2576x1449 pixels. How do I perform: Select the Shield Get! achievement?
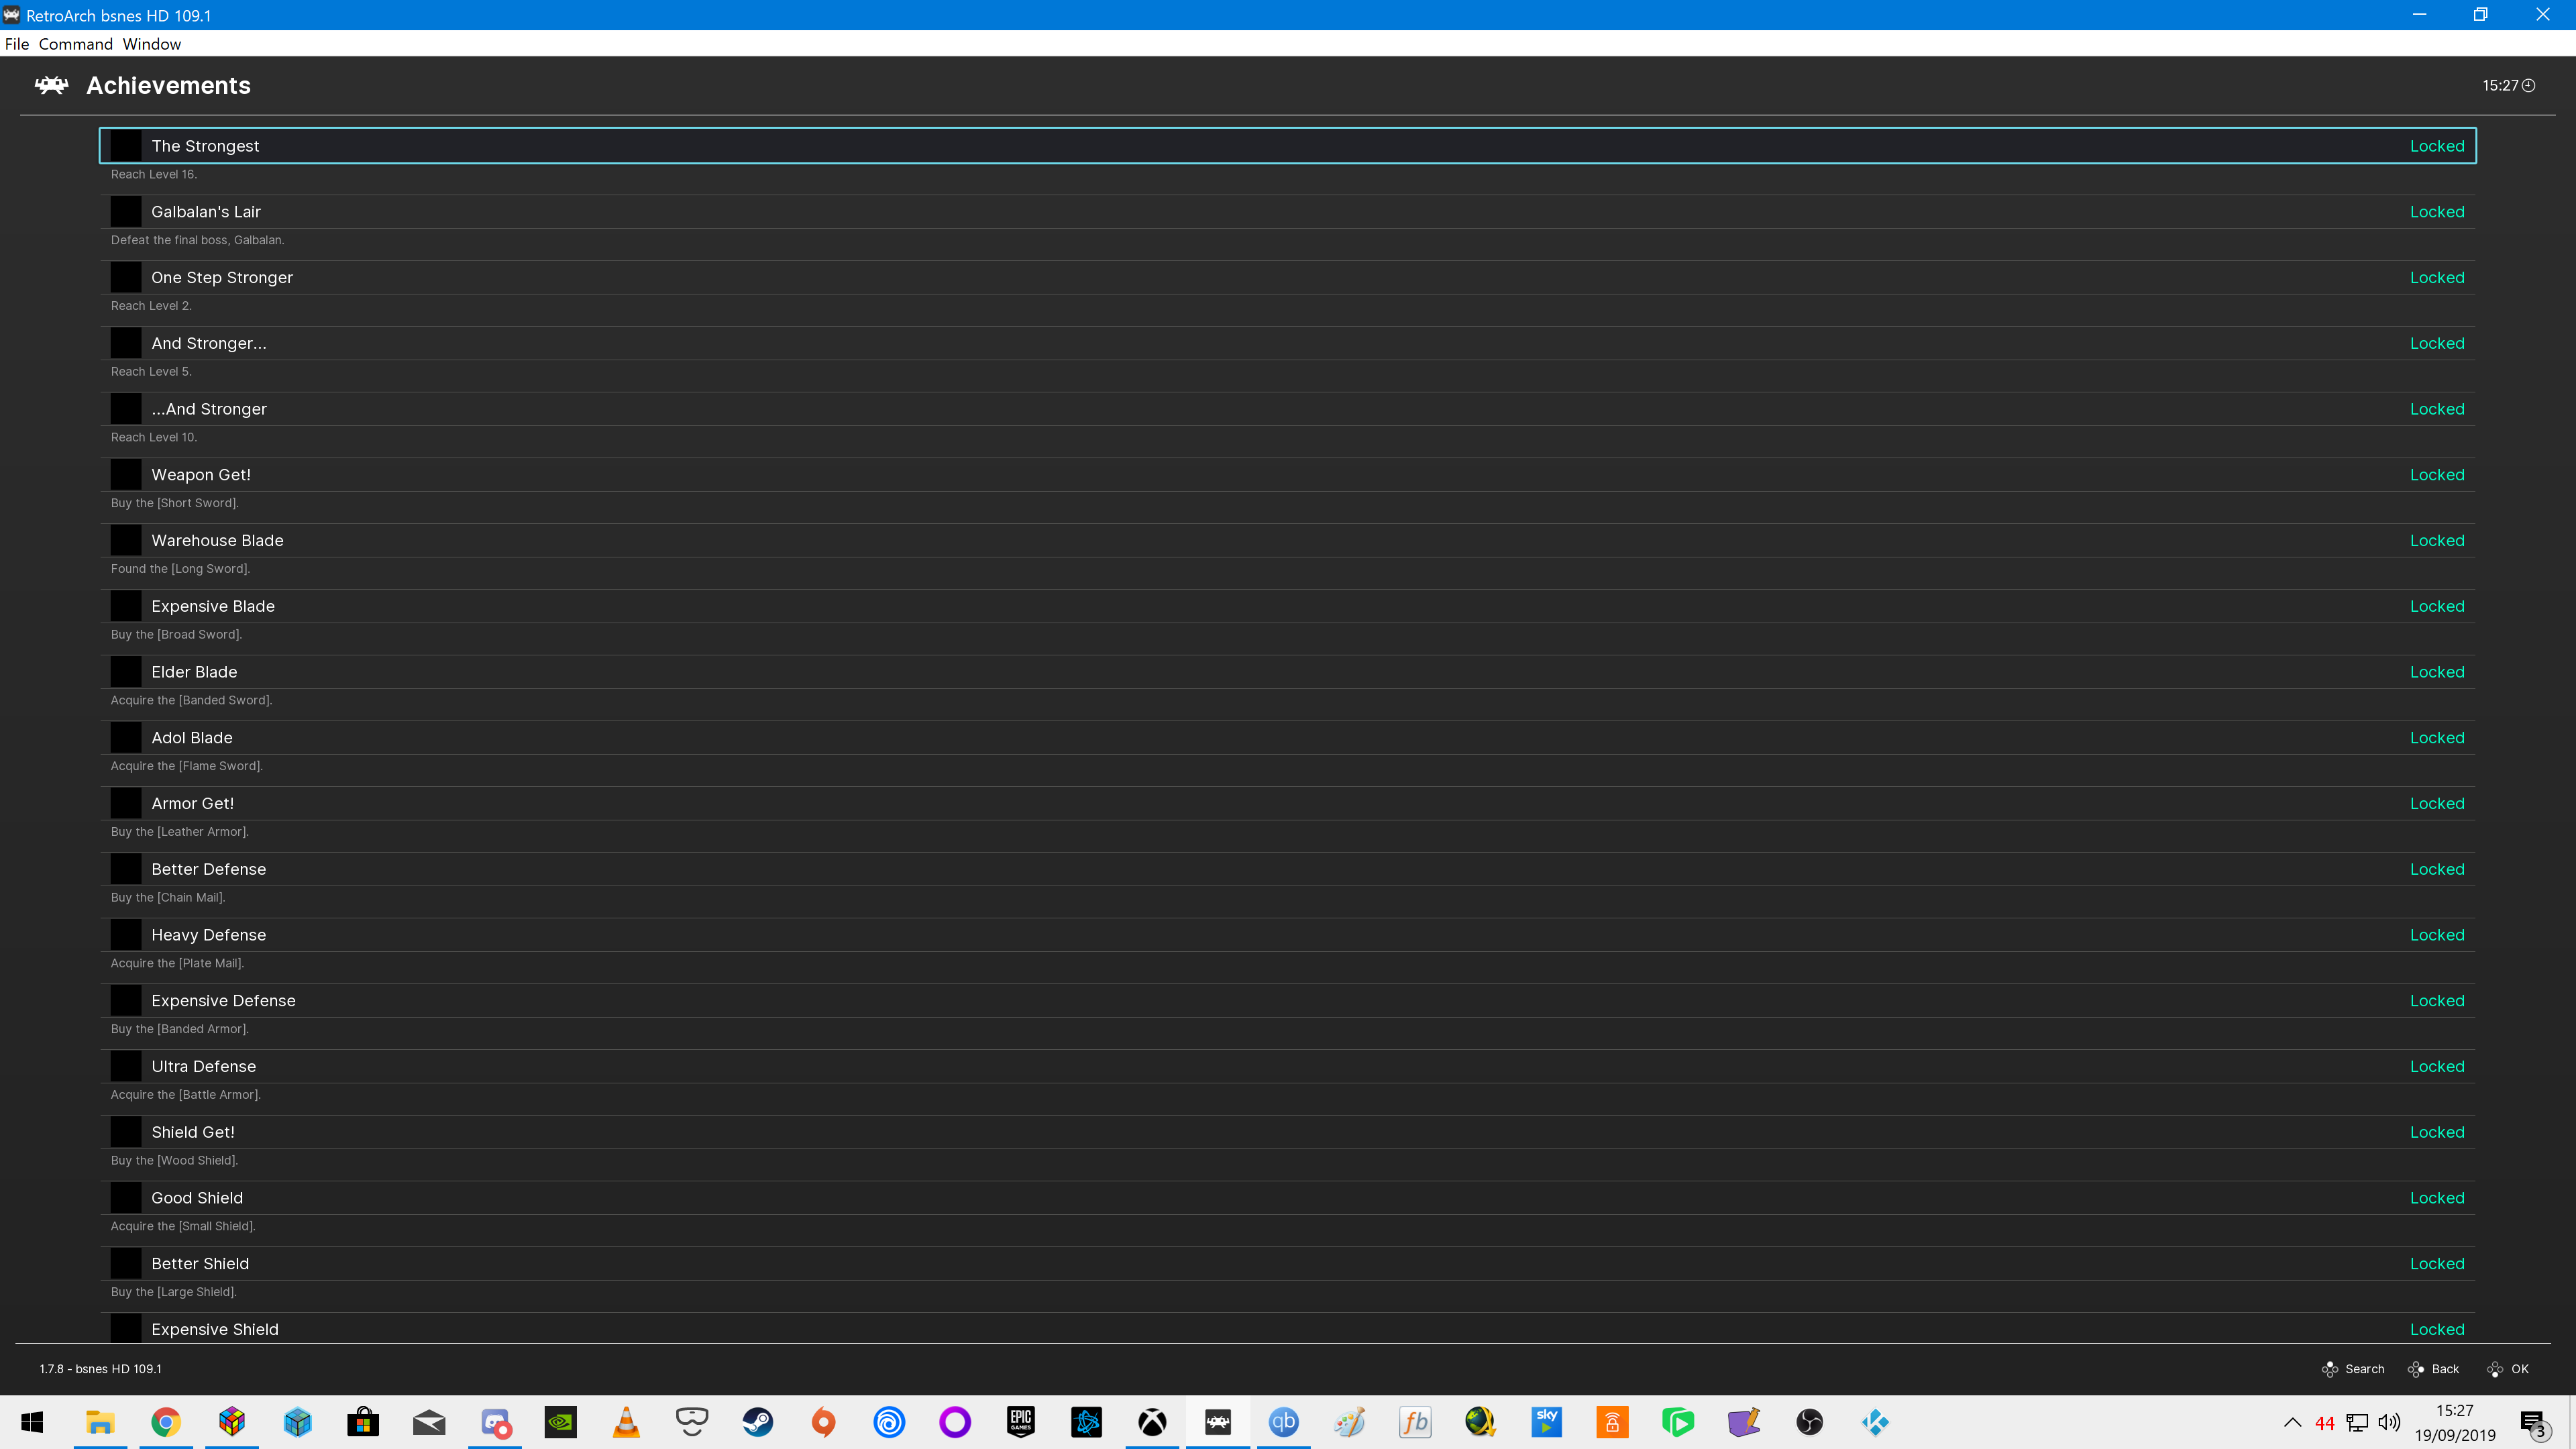[x=1287, y=1132]
